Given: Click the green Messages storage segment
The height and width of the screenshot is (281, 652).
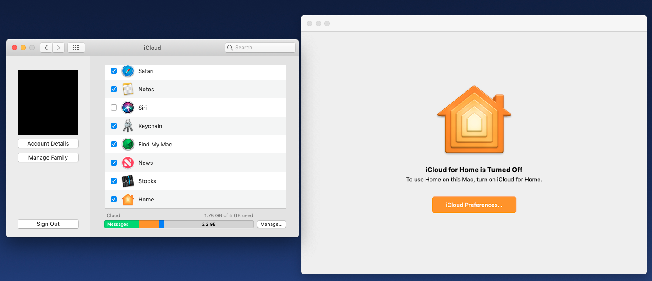Looking at the screenshot, I should pos(122,224).
